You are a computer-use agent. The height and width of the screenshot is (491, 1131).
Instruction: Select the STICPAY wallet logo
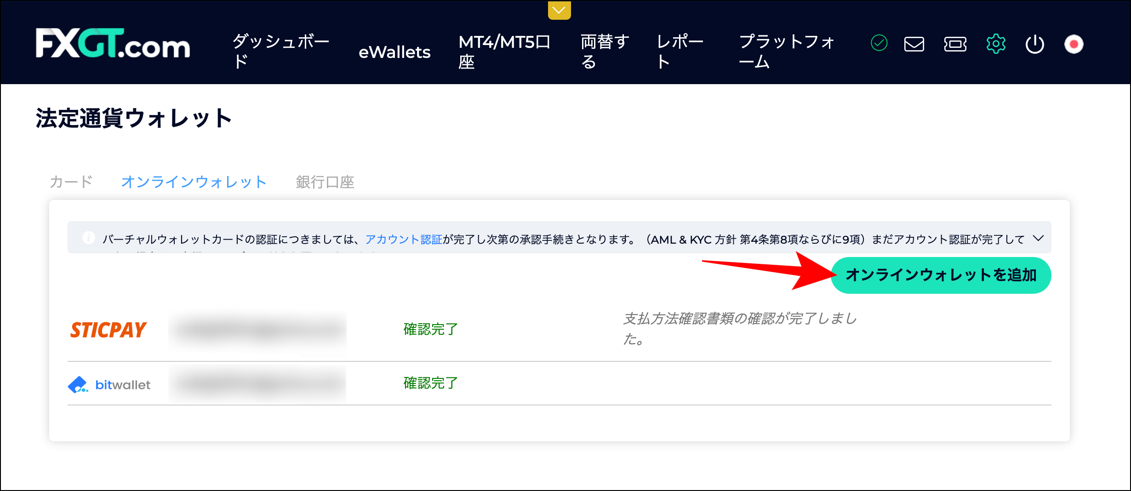coord(108,329)
